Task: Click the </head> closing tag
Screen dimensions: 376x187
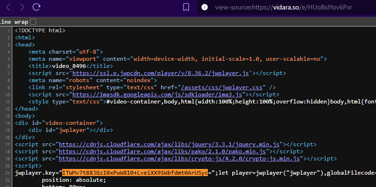Action: 27,109
